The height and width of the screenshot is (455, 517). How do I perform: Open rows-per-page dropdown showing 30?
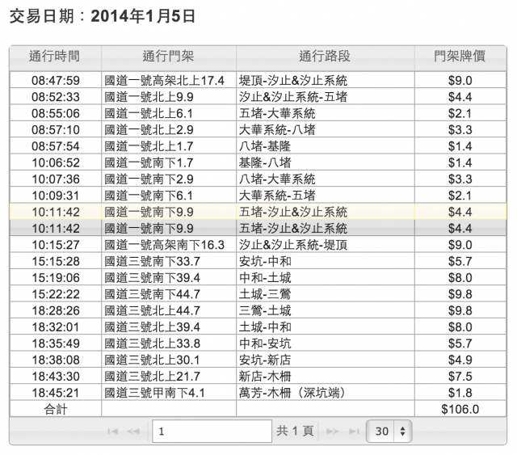coord(389,432)
